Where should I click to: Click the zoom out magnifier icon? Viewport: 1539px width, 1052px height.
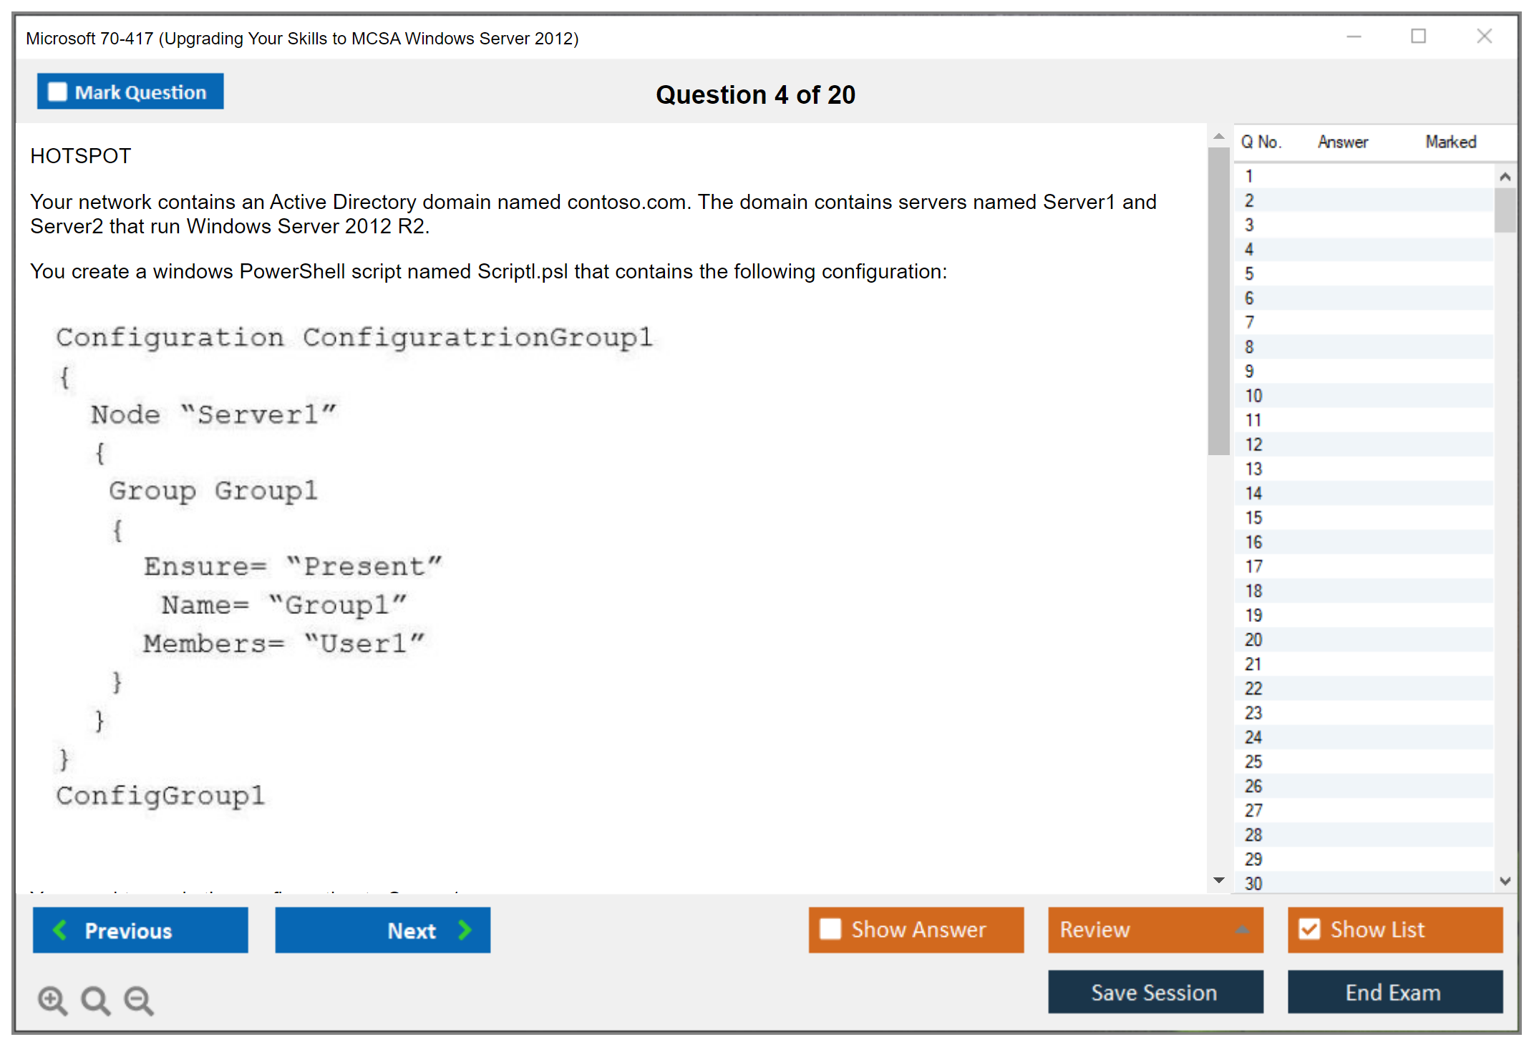point(138,1000)
